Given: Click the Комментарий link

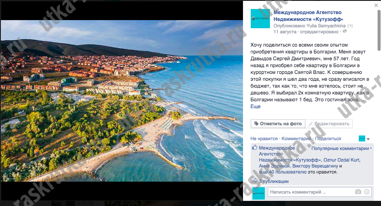Looking at the screenshot, I should coord(296,138).
